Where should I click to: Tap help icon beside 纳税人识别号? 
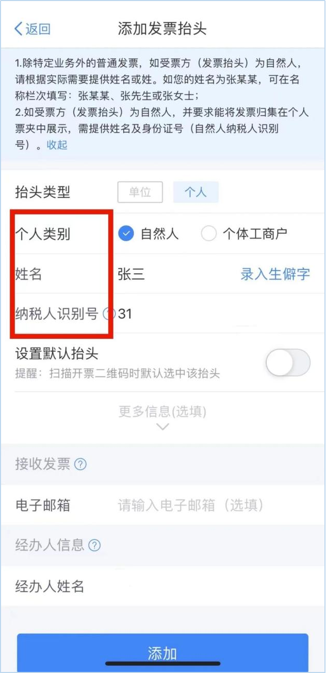pyautogui.click(x=108, y=314)
